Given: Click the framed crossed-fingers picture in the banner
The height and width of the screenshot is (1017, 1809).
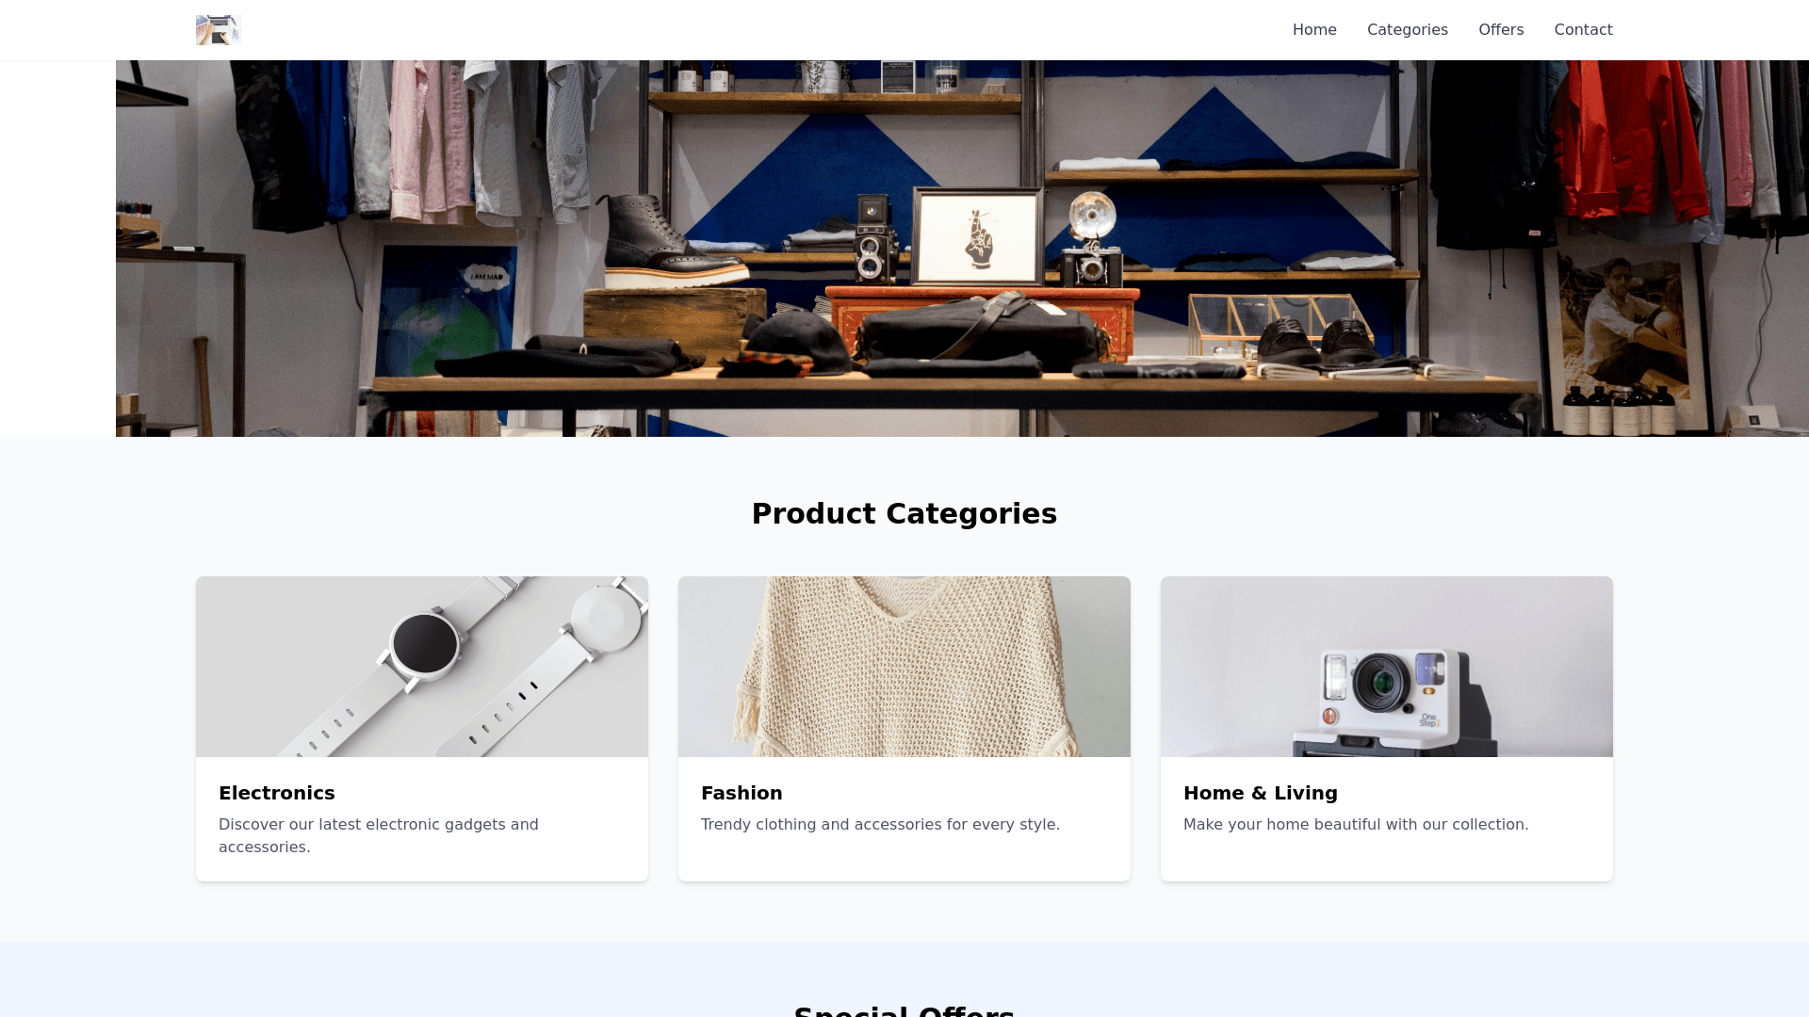Looking at the screenshot, I should pos(979,236).
